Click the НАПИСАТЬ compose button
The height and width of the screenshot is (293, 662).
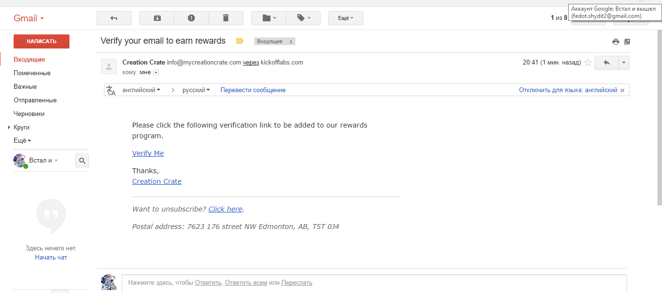click(x=41, y=41)
